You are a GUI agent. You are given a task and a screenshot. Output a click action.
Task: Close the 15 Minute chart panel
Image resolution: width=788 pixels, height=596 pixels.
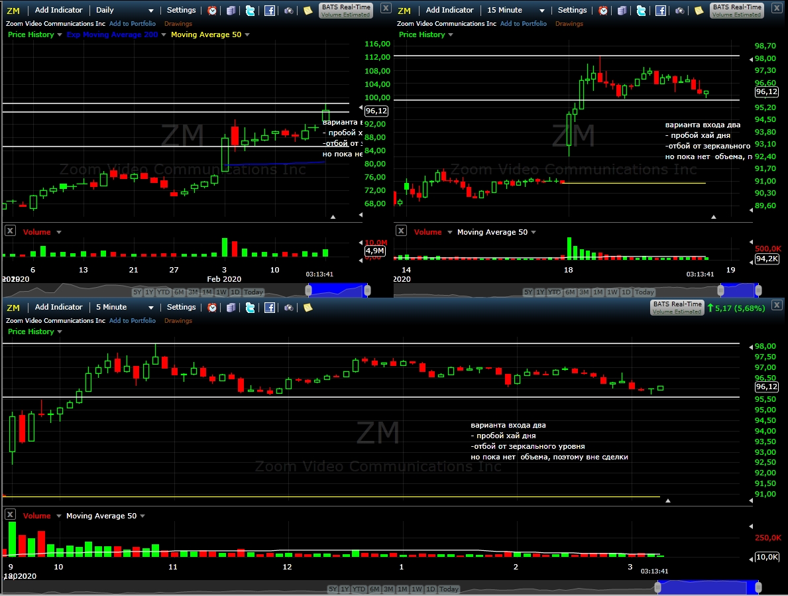pyautogui.click(x=777, y=8)
